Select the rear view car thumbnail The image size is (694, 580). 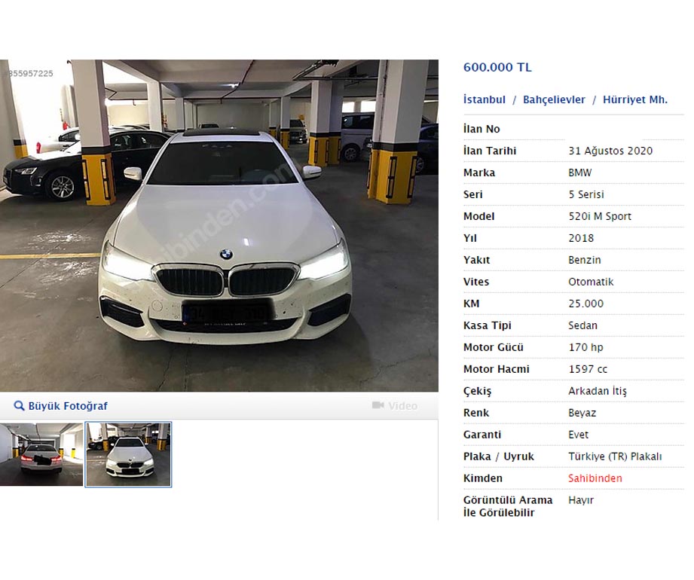[x=41, y=454]
